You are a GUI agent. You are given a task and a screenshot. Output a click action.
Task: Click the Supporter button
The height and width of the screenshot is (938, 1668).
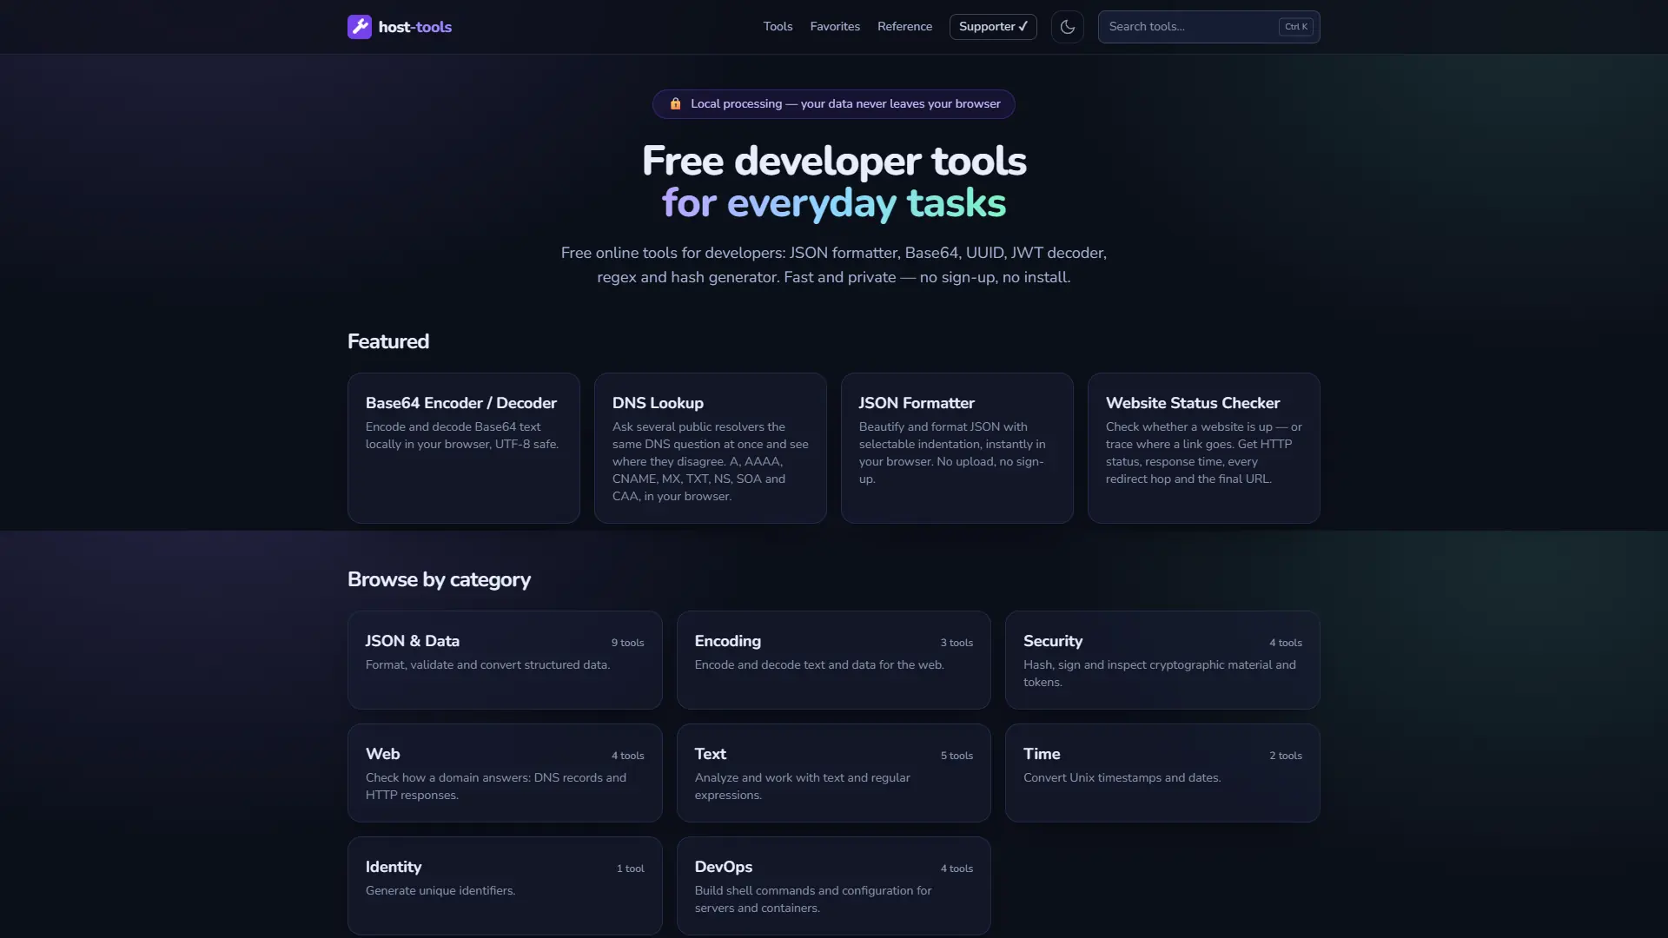tap(993, 27)
